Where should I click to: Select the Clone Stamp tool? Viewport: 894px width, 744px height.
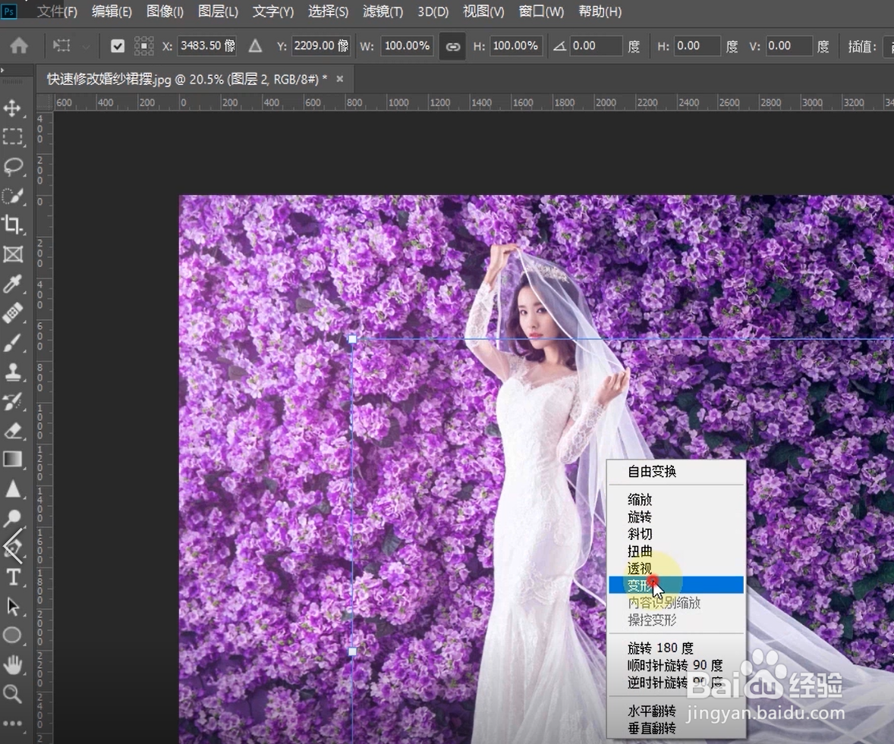12,372
